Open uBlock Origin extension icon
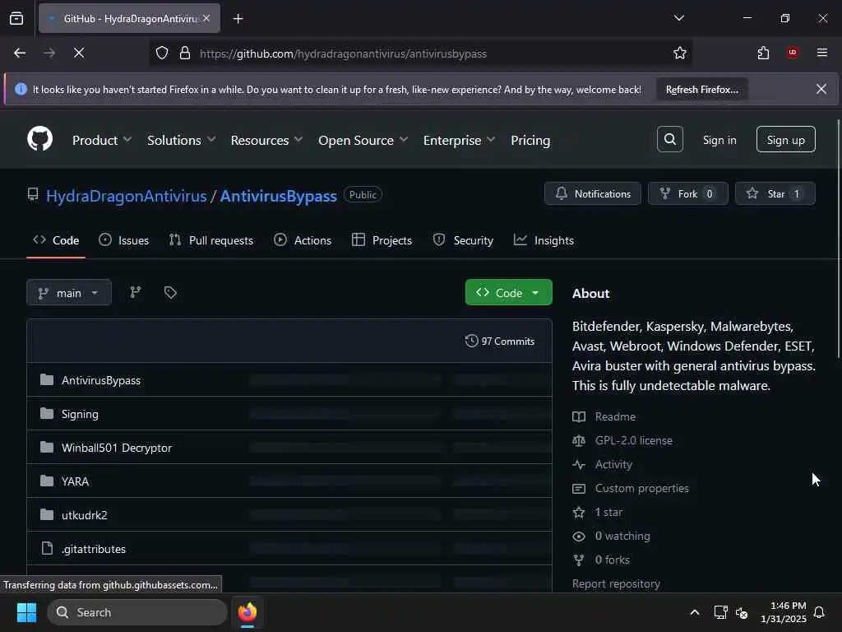 click(793, 53)
